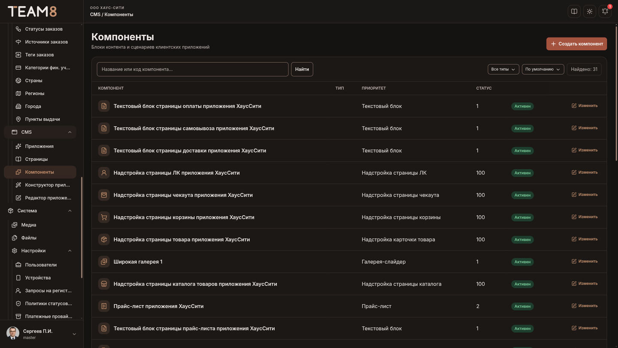The width and height of the screenshot is (618, 348).
Task: Expand the user menu chevron for Сергеев П.И.
Action: (74, 334)
